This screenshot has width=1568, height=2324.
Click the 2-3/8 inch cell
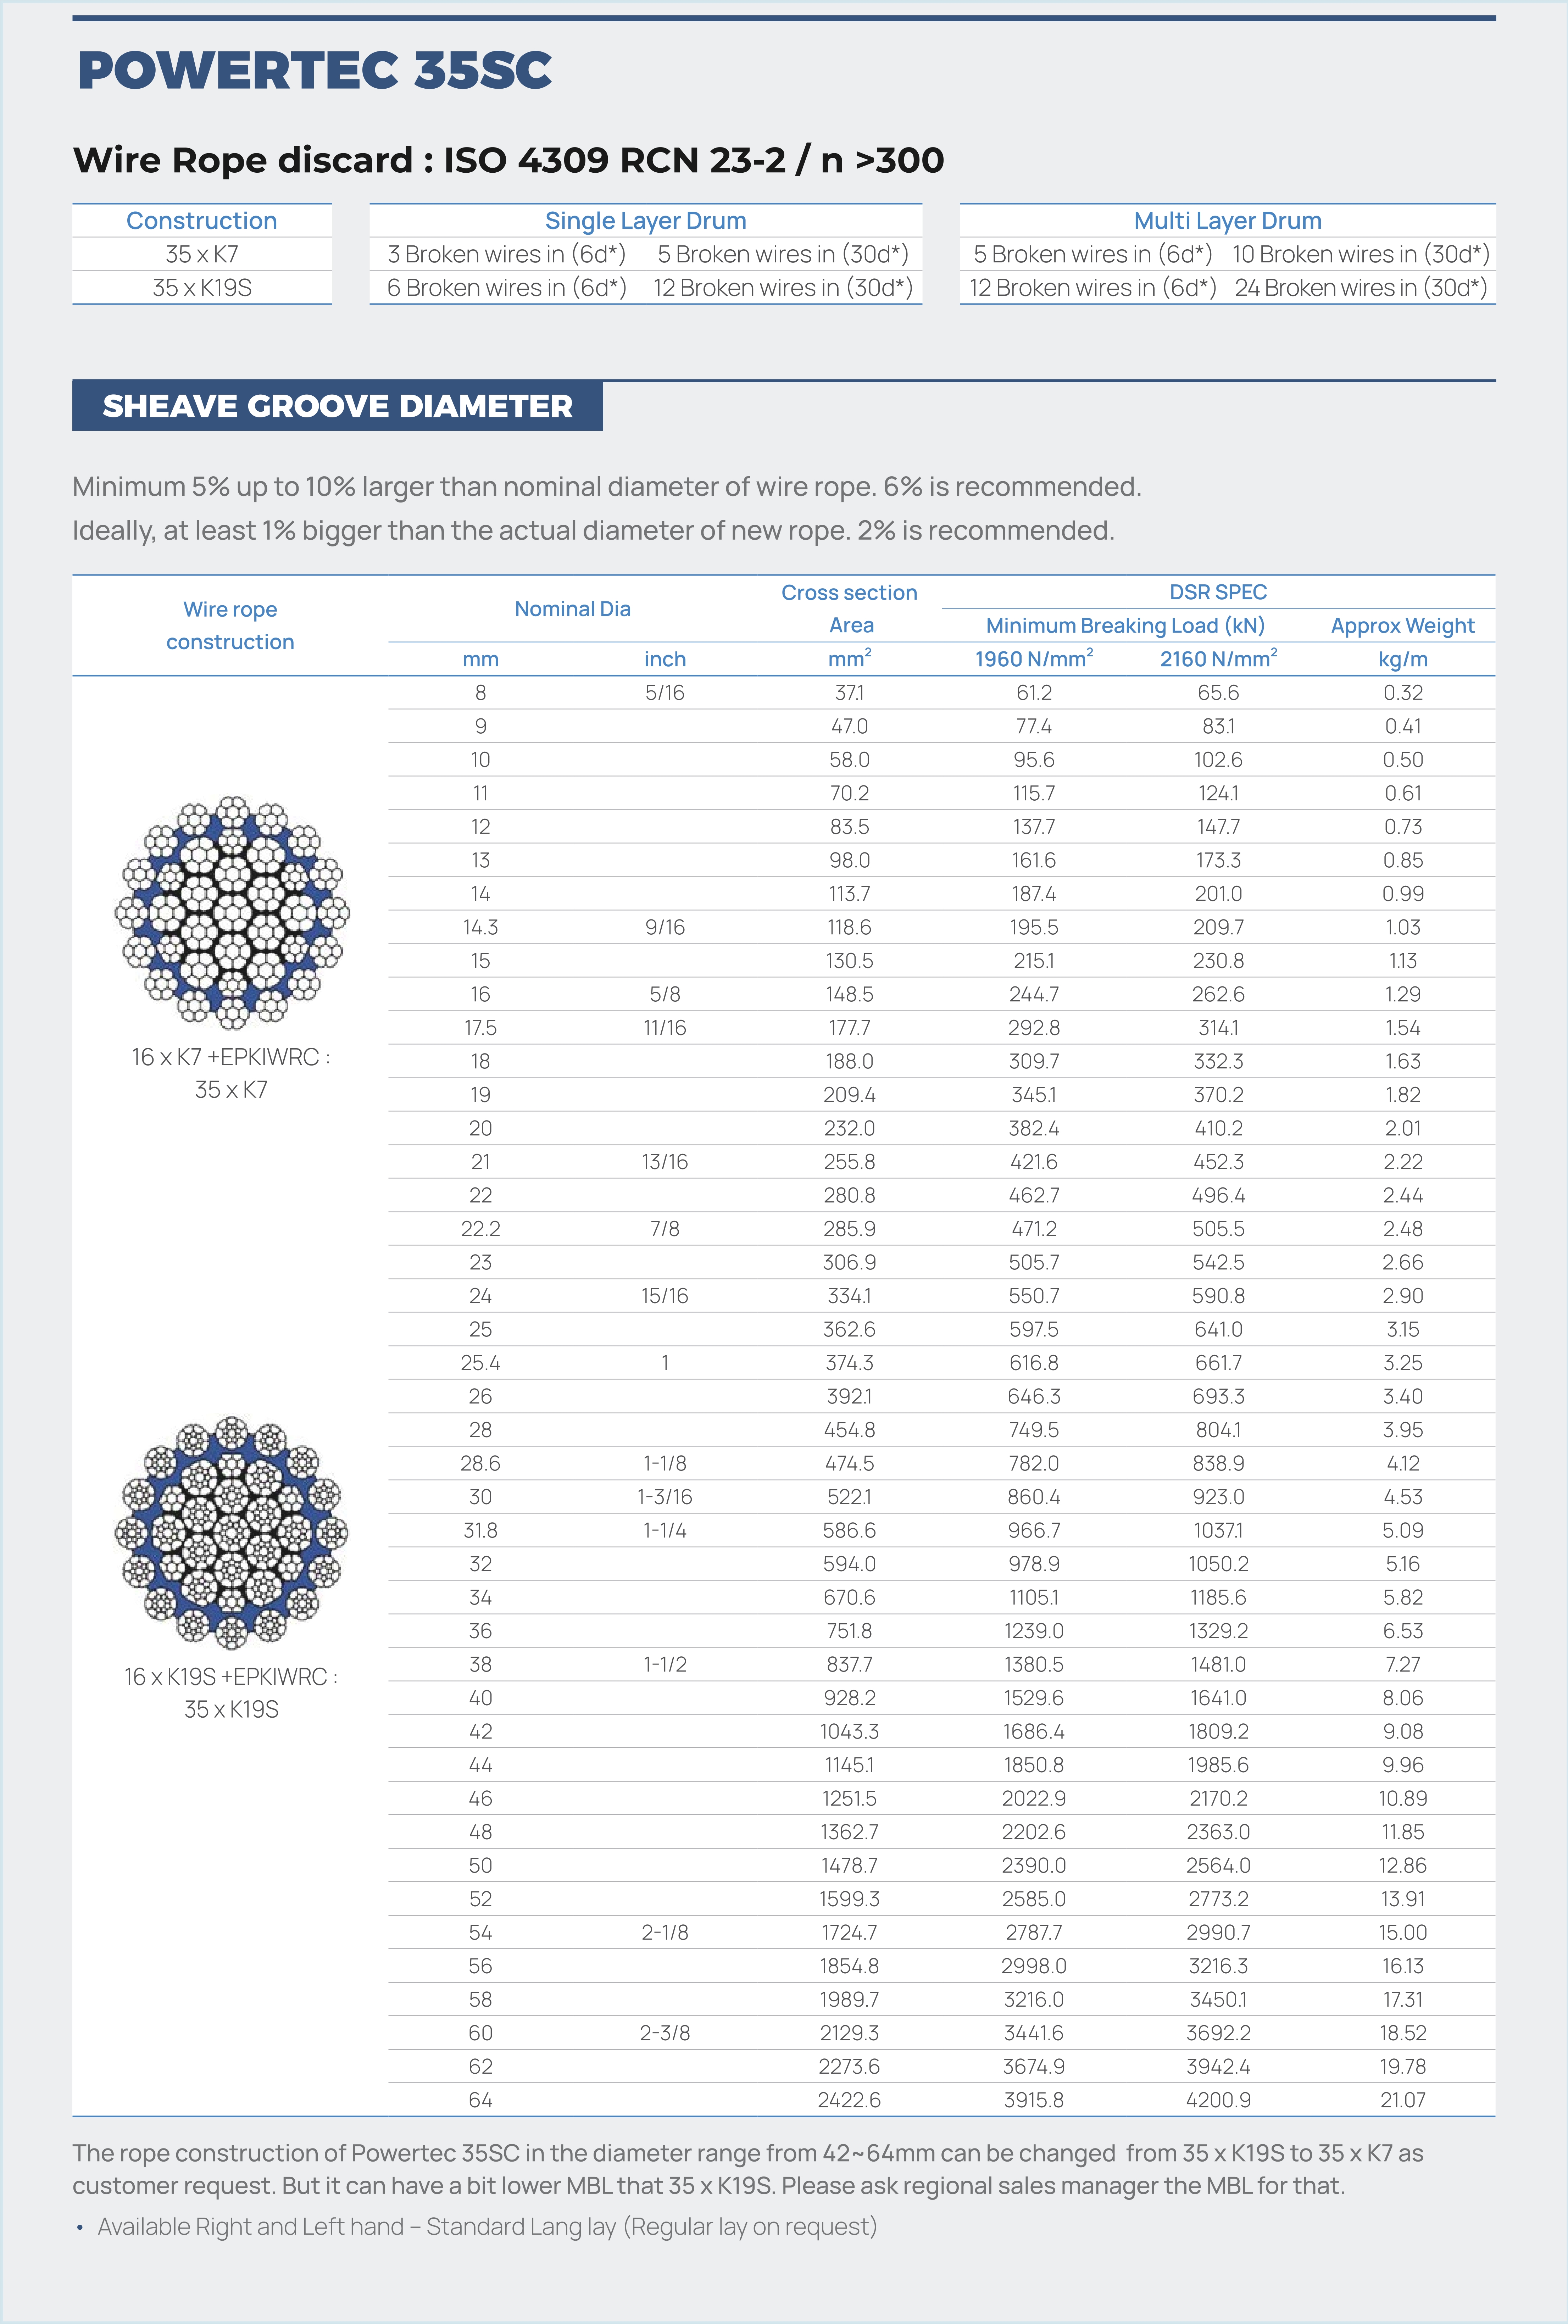pos(665,2033)
